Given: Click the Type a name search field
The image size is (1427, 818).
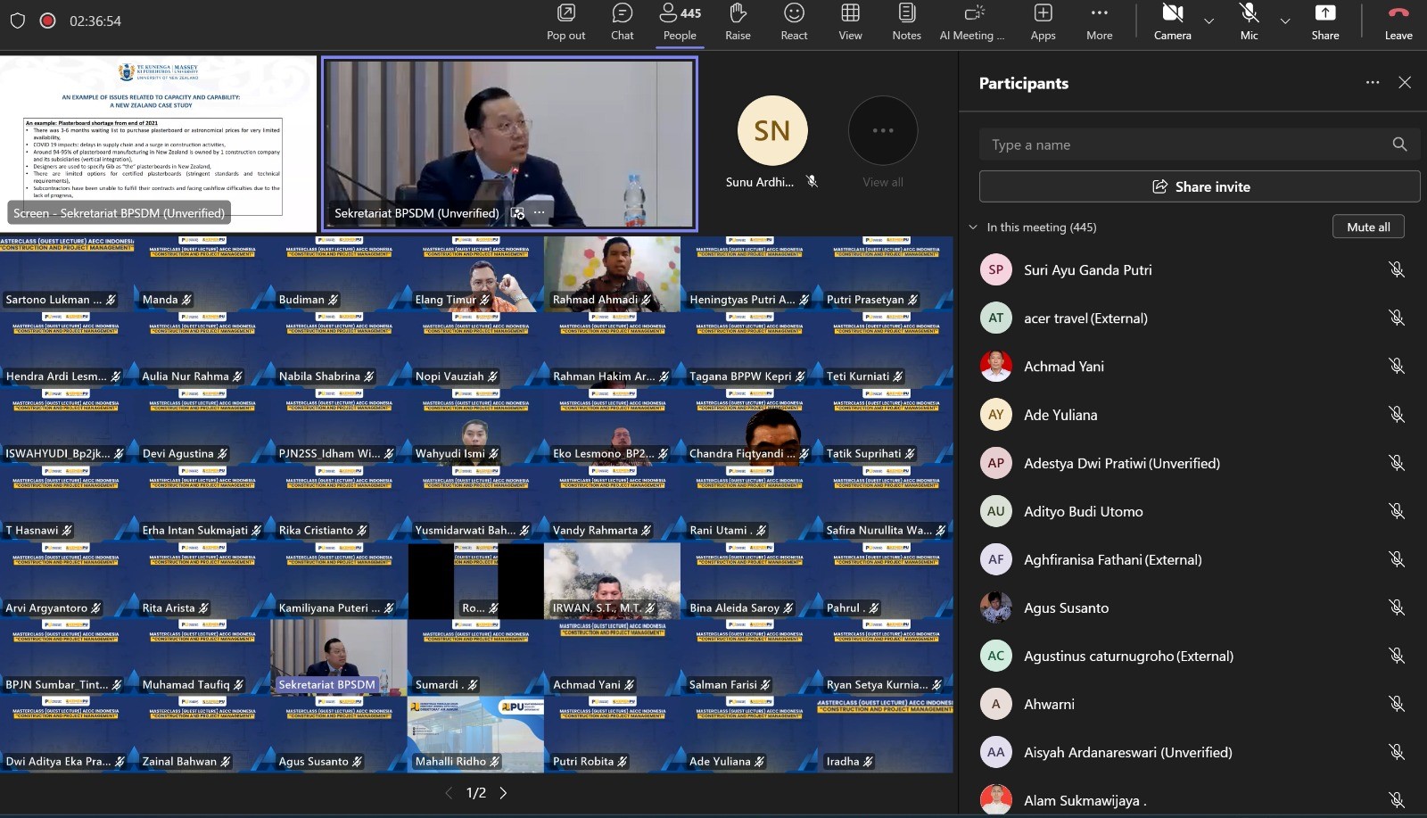Looking at the screenshot, I should click(1186, 145).
